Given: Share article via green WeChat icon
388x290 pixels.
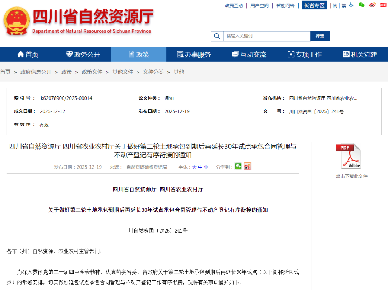Looking at the screenshot, I should 238,166.
